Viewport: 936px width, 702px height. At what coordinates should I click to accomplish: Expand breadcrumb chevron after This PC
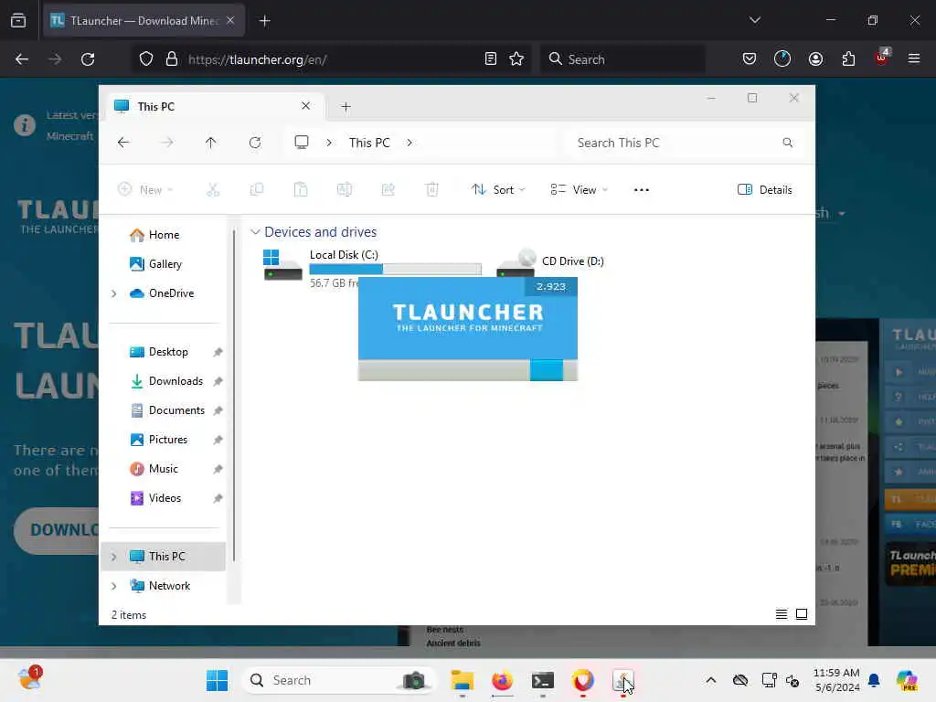pyautogui.click(x=409, y=143)
